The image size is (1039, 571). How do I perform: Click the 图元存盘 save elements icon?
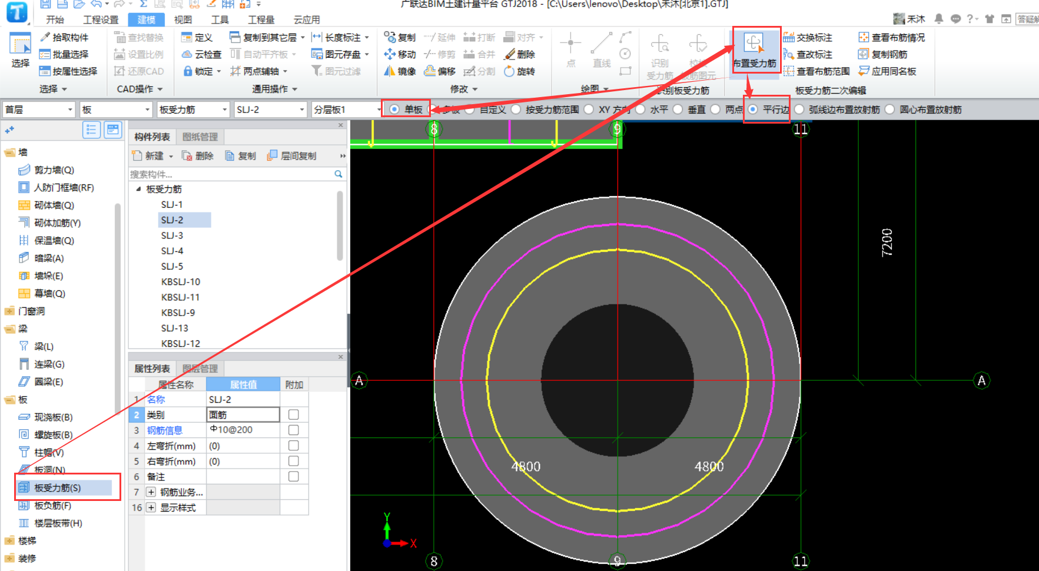317,54
